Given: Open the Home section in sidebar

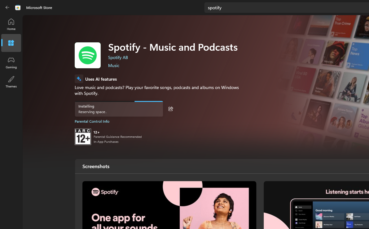Looking at the screenshot, I should click(x=11, y=24).
